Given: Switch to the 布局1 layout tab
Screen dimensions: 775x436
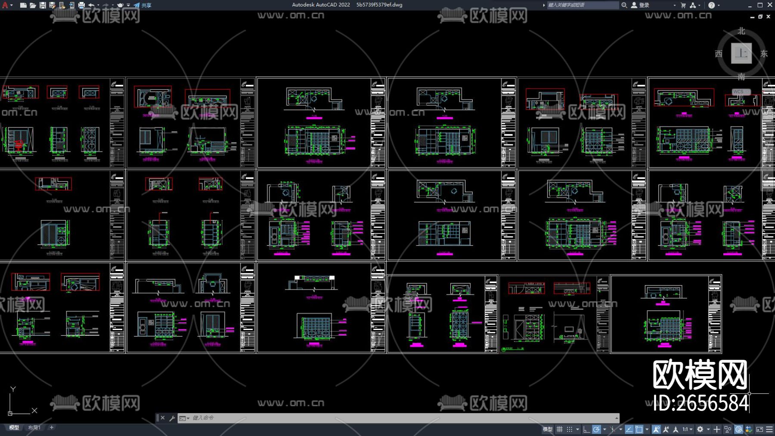Looking at the screenshot, I should 34,427.
